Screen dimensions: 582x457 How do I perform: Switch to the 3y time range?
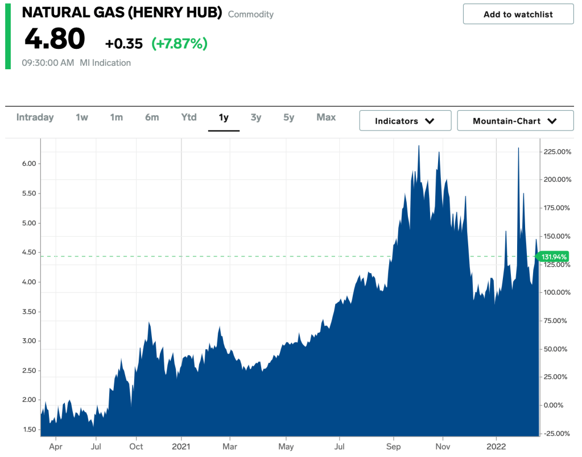[256, 118]
